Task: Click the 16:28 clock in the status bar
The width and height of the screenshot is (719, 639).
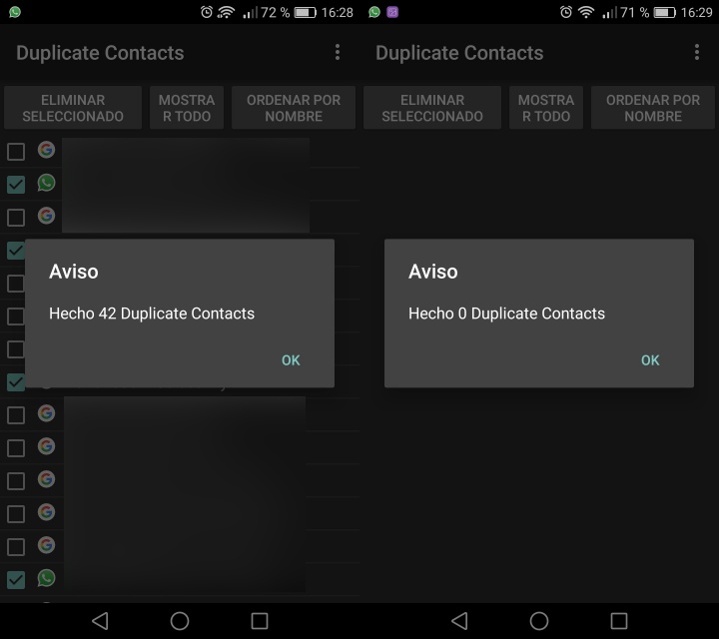Action: pyautogui.click(x=338, y=12)
